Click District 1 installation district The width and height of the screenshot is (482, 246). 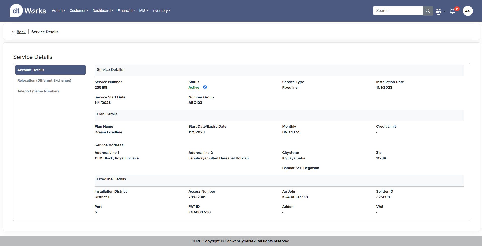102,197
